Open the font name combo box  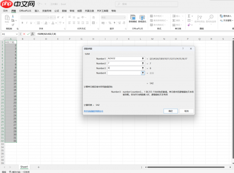click(x=35, y=18)
